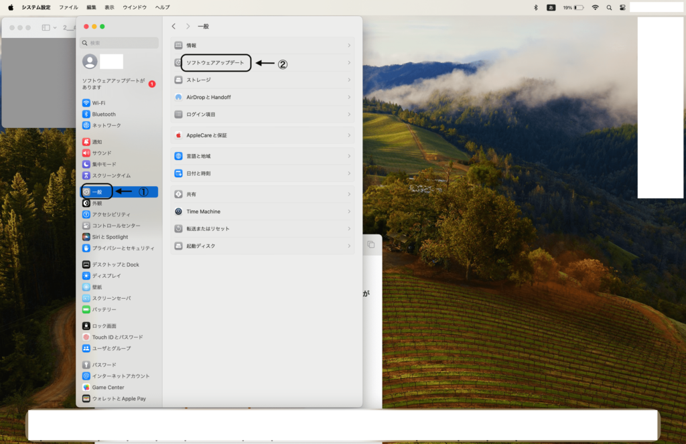Click the user account avatar icon

(x=90, y=61)
